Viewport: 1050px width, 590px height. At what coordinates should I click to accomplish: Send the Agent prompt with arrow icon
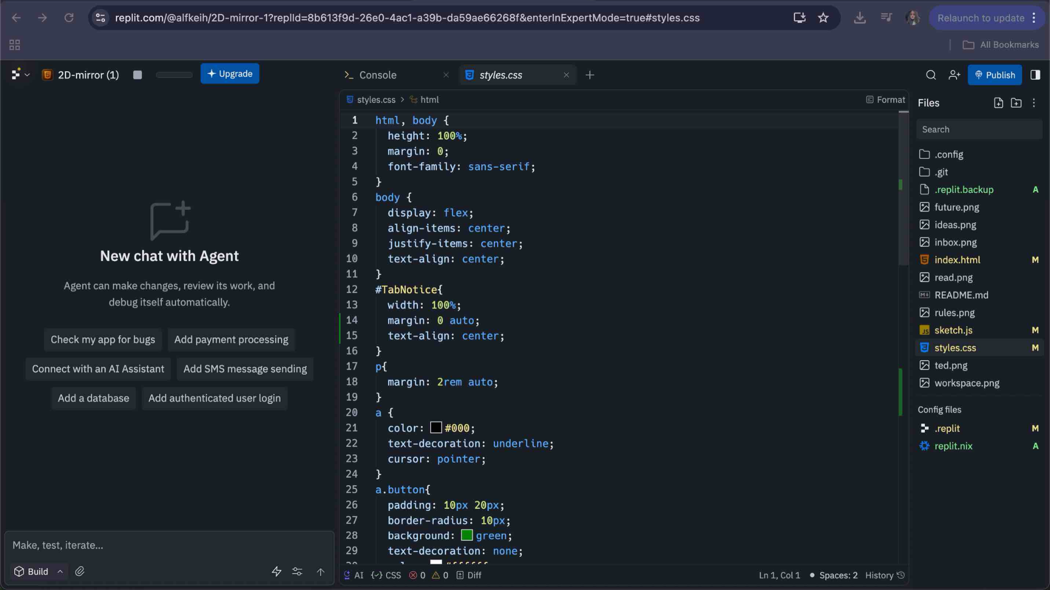pos(320,572)
